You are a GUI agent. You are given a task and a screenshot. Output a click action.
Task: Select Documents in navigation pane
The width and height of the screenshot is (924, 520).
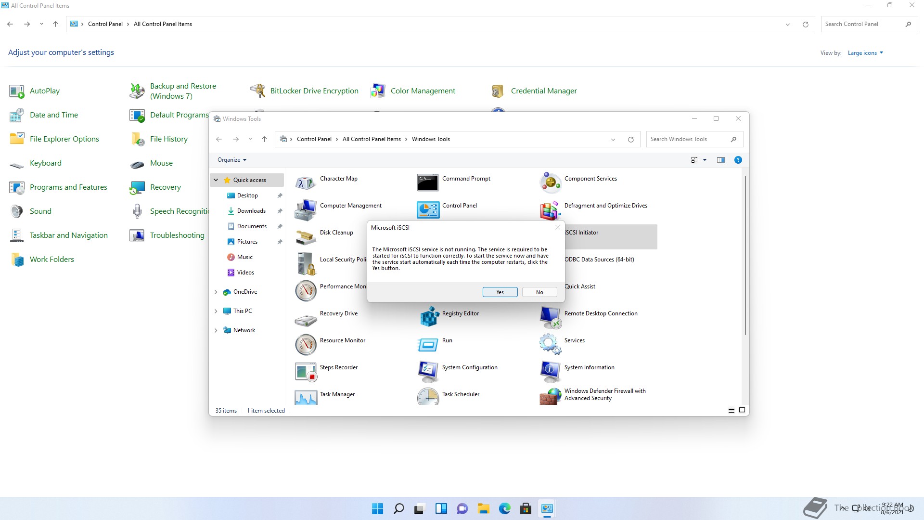click(252, 226)
